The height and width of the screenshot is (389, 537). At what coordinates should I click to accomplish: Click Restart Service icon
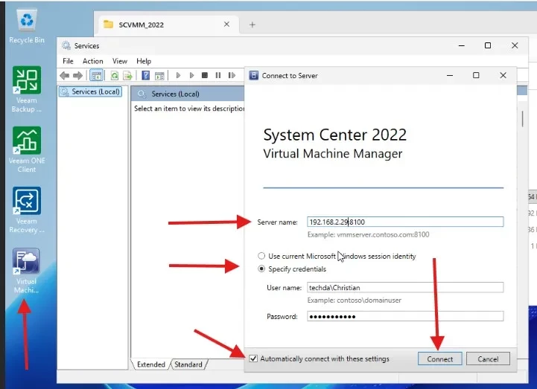[x=232, y=75]
